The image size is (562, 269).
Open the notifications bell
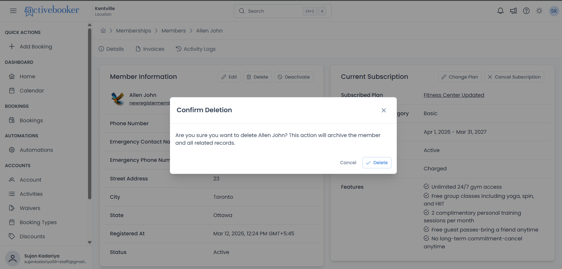pos(500,11)
